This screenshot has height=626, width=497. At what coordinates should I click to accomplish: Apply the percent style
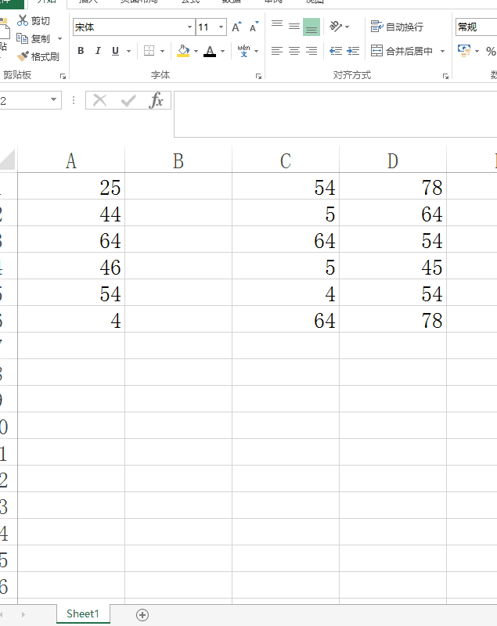491,51
